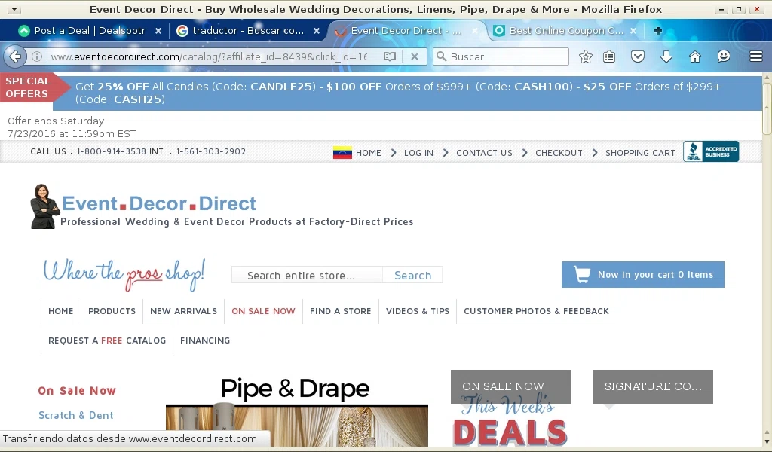Open HOME link in top utility bar
The width and height of the screenshot is (772, 452).
(x=368, y=153)
